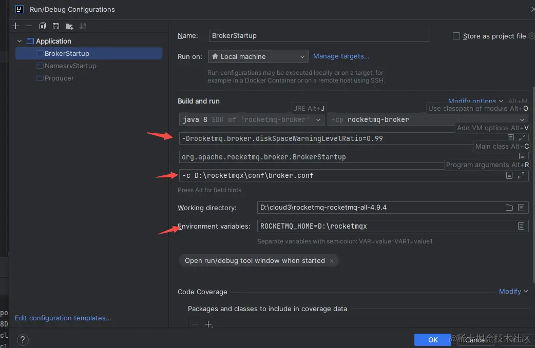
Task: Enable Store as project file checkbox
Action: tap(456, 36)
